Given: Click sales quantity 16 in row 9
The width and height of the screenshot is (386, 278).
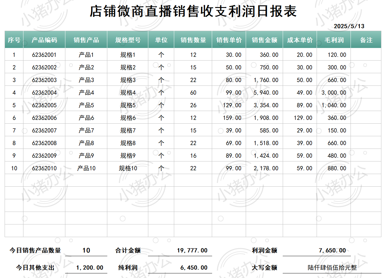Looking at the screenshot, I should click(193, 156).
